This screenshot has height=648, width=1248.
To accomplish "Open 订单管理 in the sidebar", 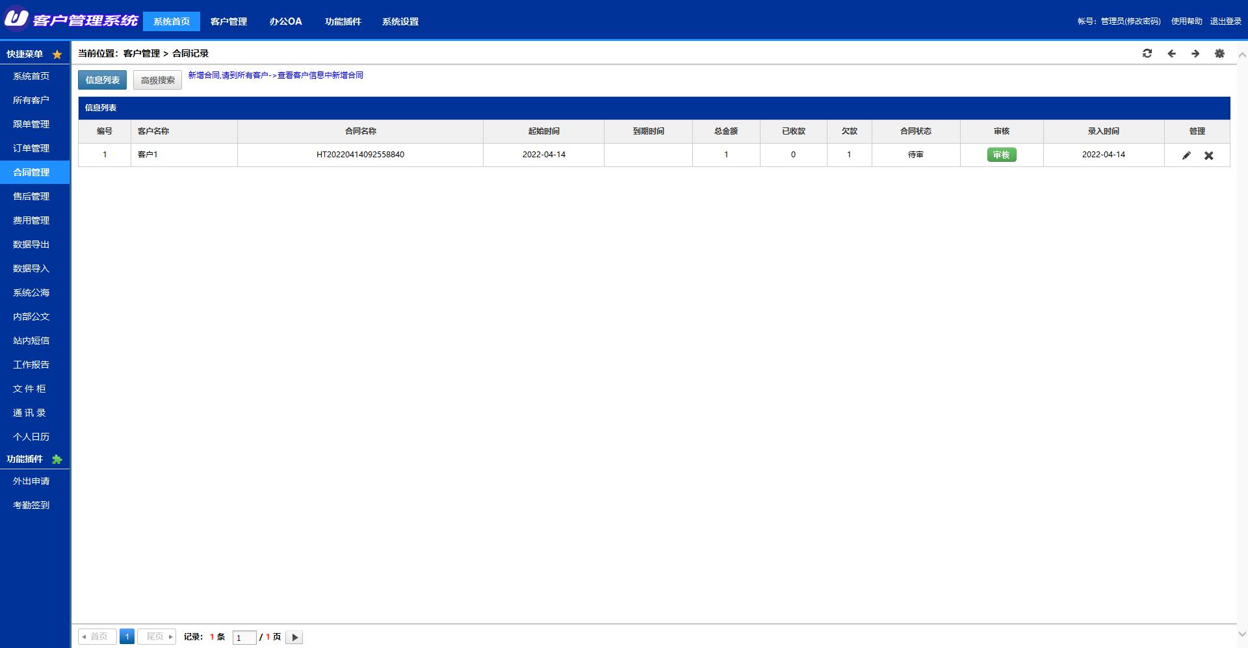I will click(31, 148).
